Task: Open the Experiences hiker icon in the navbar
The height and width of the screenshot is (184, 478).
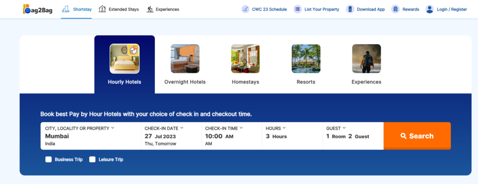Action: [150, 9]
